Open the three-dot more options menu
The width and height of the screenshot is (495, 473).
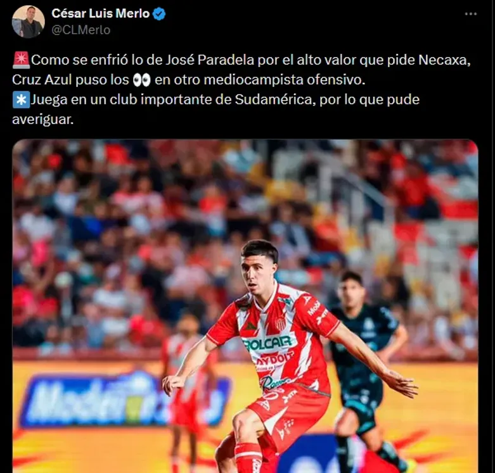coord(471,14)
